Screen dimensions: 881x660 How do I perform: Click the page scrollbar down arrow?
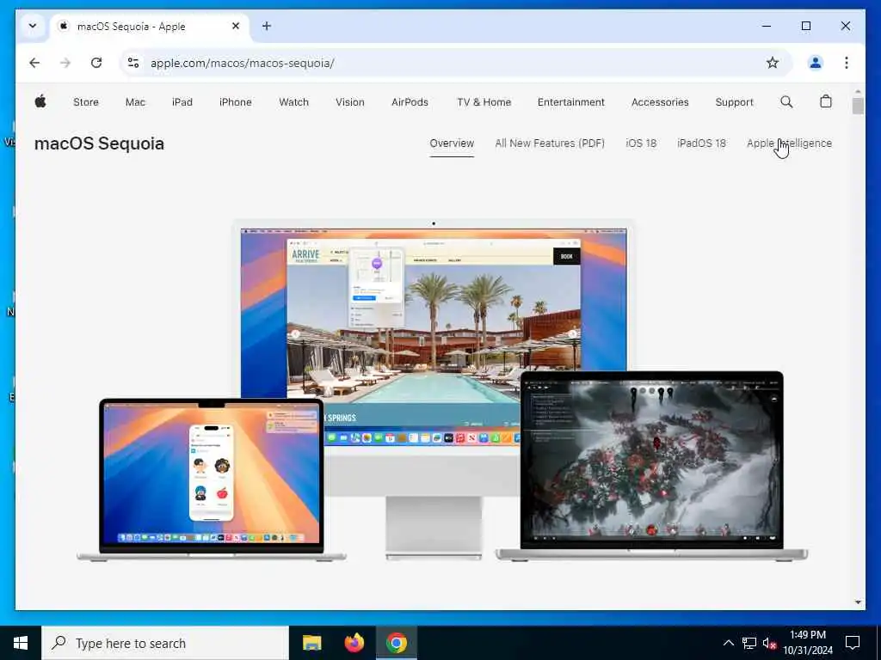pos(858,602)
